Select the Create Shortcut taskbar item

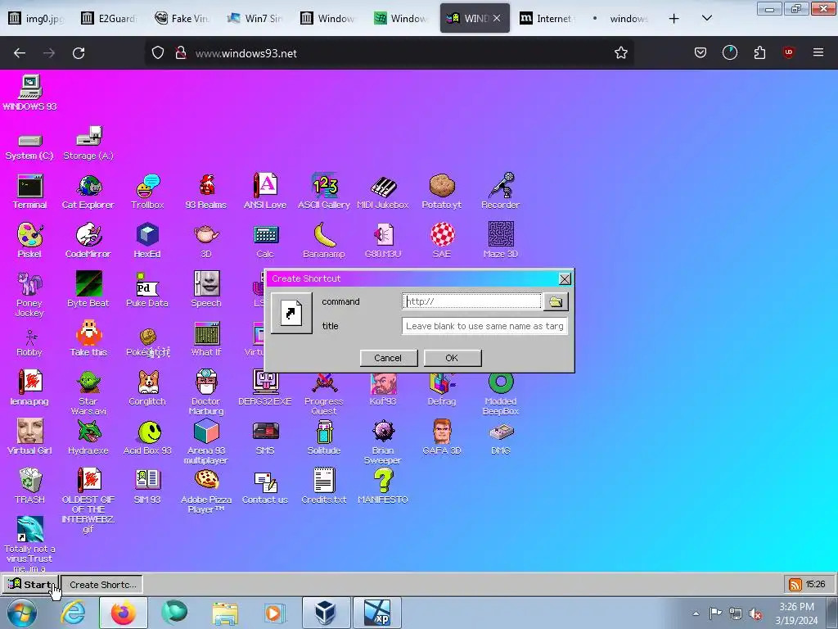point(102,585)
